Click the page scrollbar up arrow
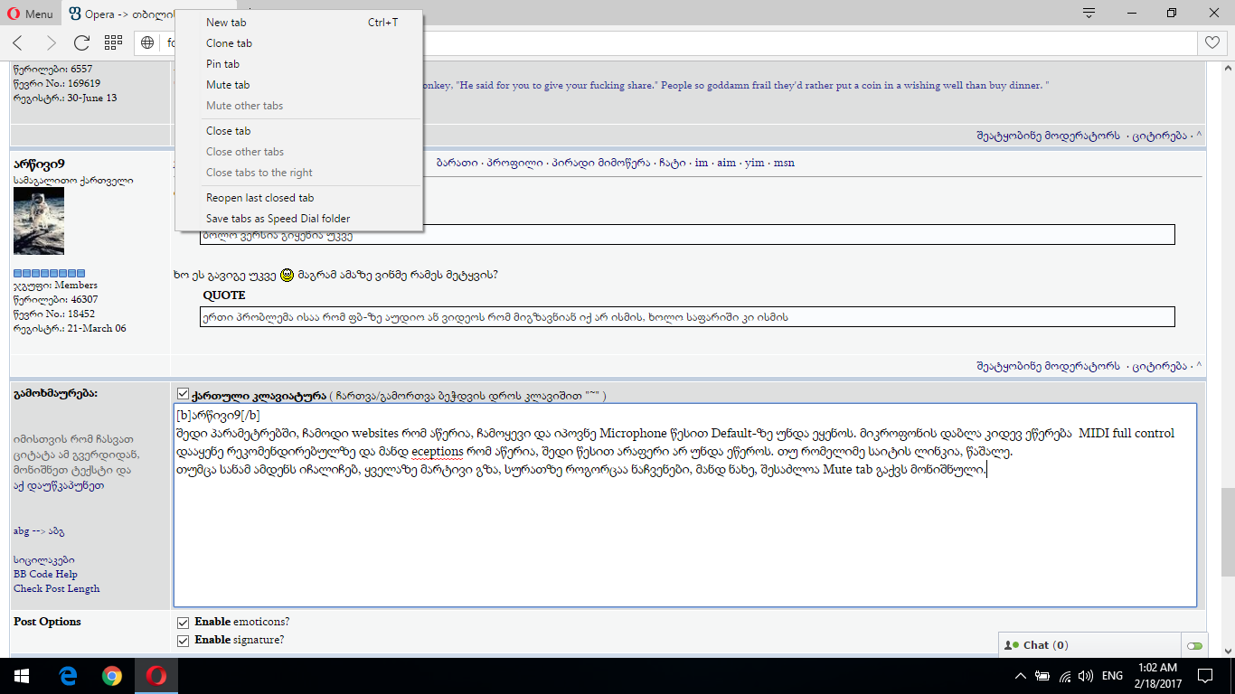This screenshot has height=694, width=1235. (x=1228, y=68)
